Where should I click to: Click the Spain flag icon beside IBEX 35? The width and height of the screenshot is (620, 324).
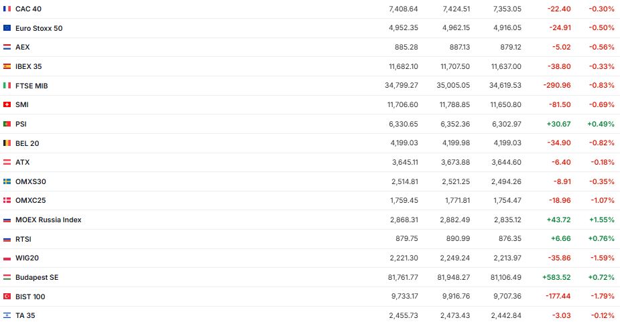7,67
